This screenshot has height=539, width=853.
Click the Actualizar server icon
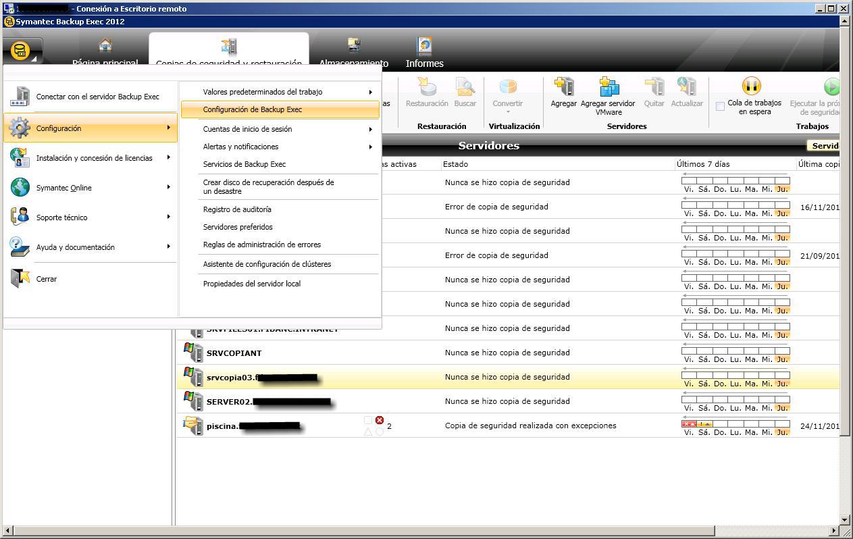(687, 86)
